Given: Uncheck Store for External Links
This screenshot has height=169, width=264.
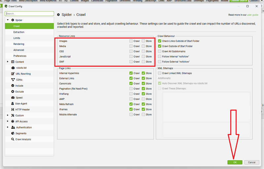Looking at the screenshot, I should pos(143,78).
